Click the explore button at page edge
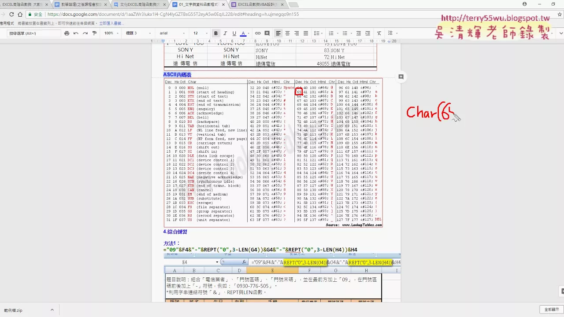 562,291
